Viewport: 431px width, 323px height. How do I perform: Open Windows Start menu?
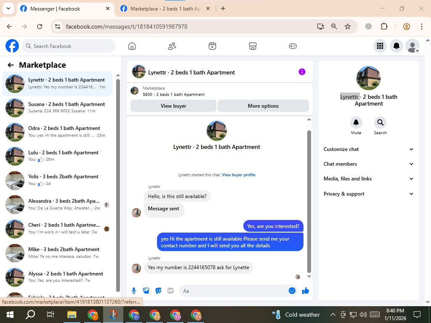pyautogui.click(x=10, y=315)
